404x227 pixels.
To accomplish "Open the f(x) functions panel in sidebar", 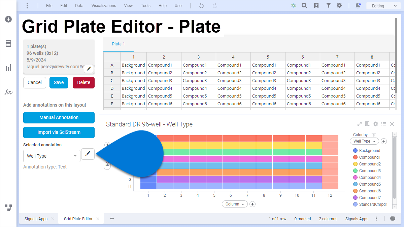I will [x=8, y=92].
